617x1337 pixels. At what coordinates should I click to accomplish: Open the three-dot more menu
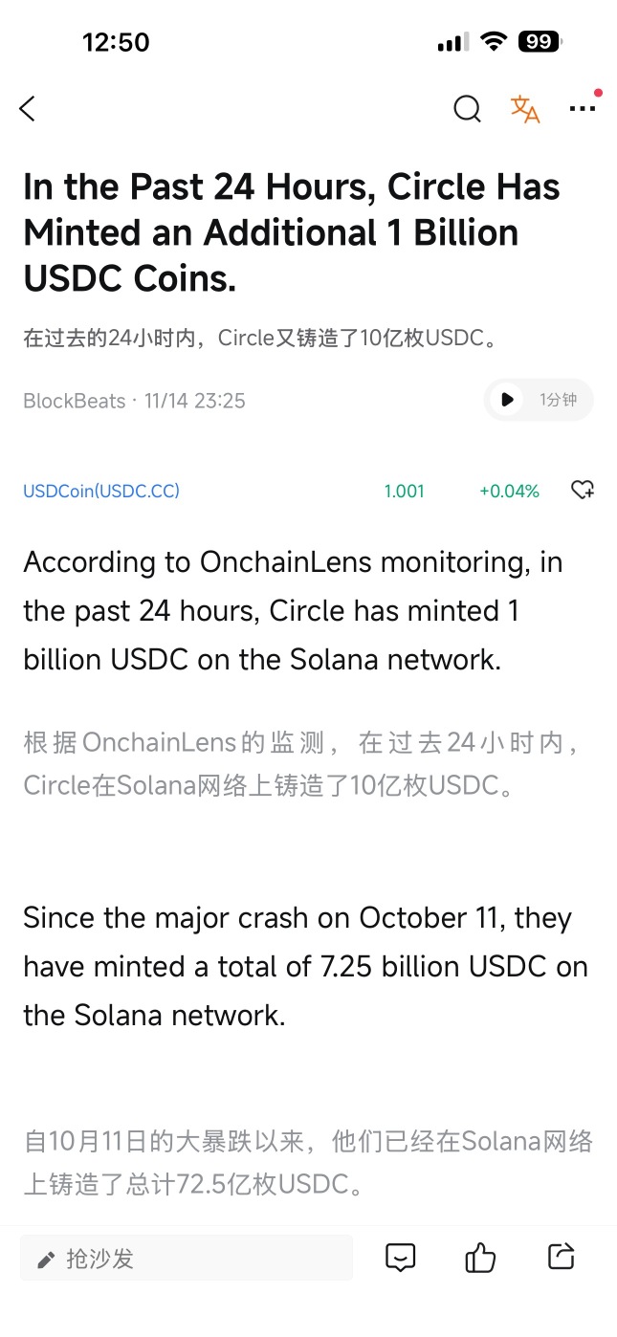[x=582, y=109]
